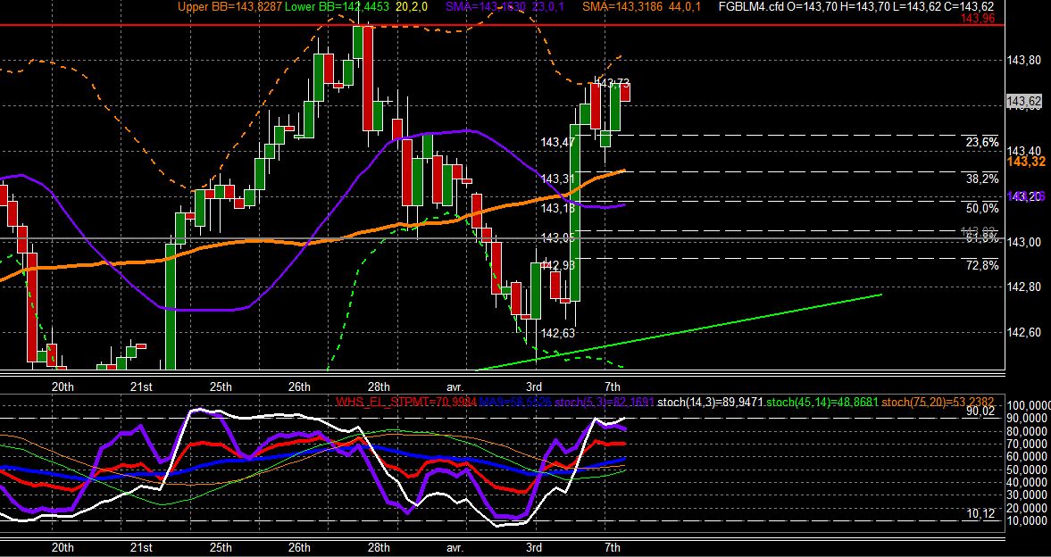
Task: Click the 50,0000 stochastic scale value
Action: pos(1028,470)
